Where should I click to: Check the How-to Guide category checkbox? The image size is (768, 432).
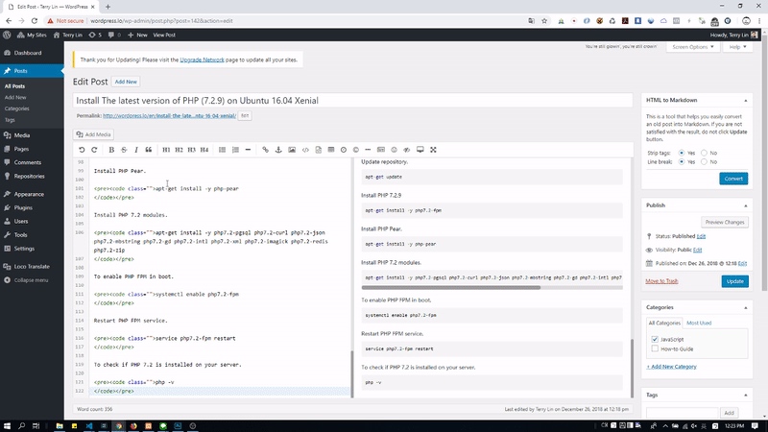pyautogui.click(x=654, y=348)
